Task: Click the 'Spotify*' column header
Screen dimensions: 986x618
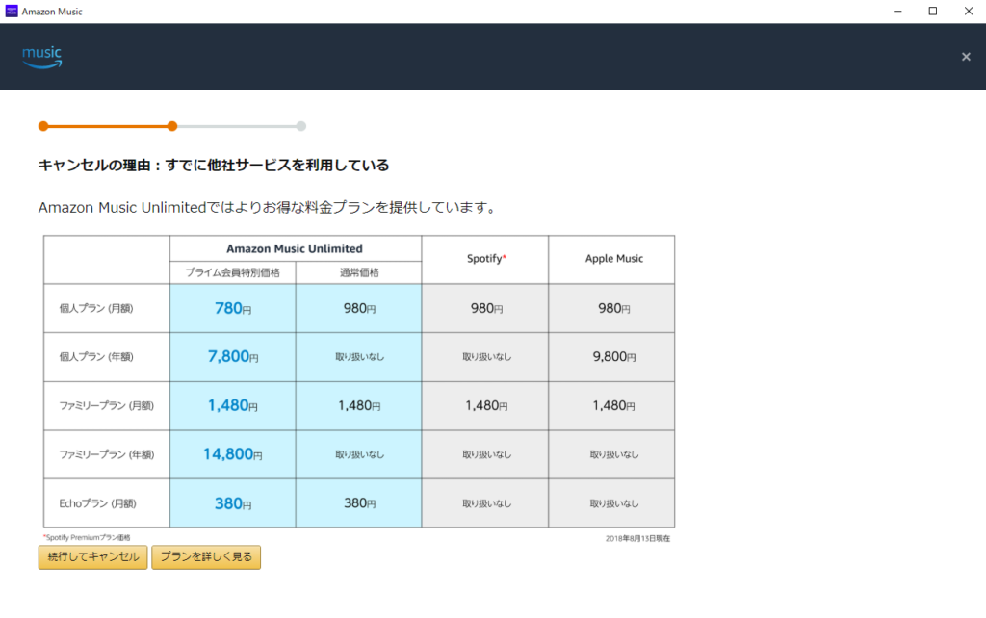Action: (485, 259)
